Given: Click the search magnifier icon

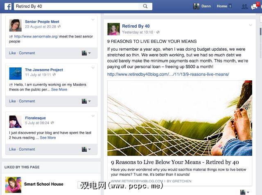Looking at the screenshot, I should pos(145,7).
